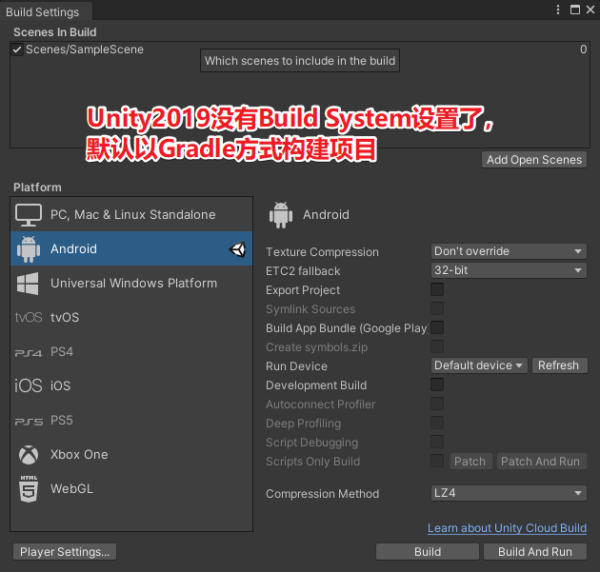Viewport: 600px width, 572px height.
Task: Select Universal Windows Platform row
Action: tap(131, 283)
